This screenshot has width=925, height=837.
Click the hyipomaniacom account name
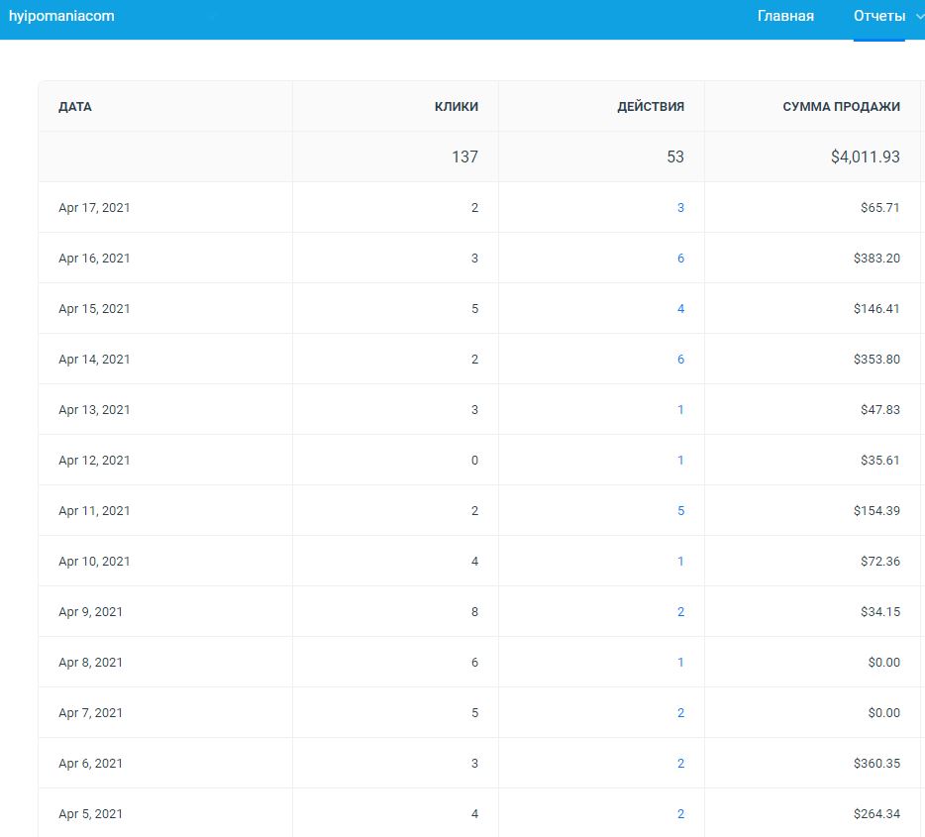point(61,16)
